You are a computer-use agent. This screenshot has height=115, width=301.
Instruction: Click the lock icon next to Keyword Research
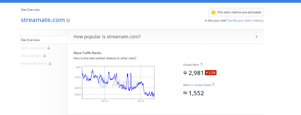(x=50, y=63)
